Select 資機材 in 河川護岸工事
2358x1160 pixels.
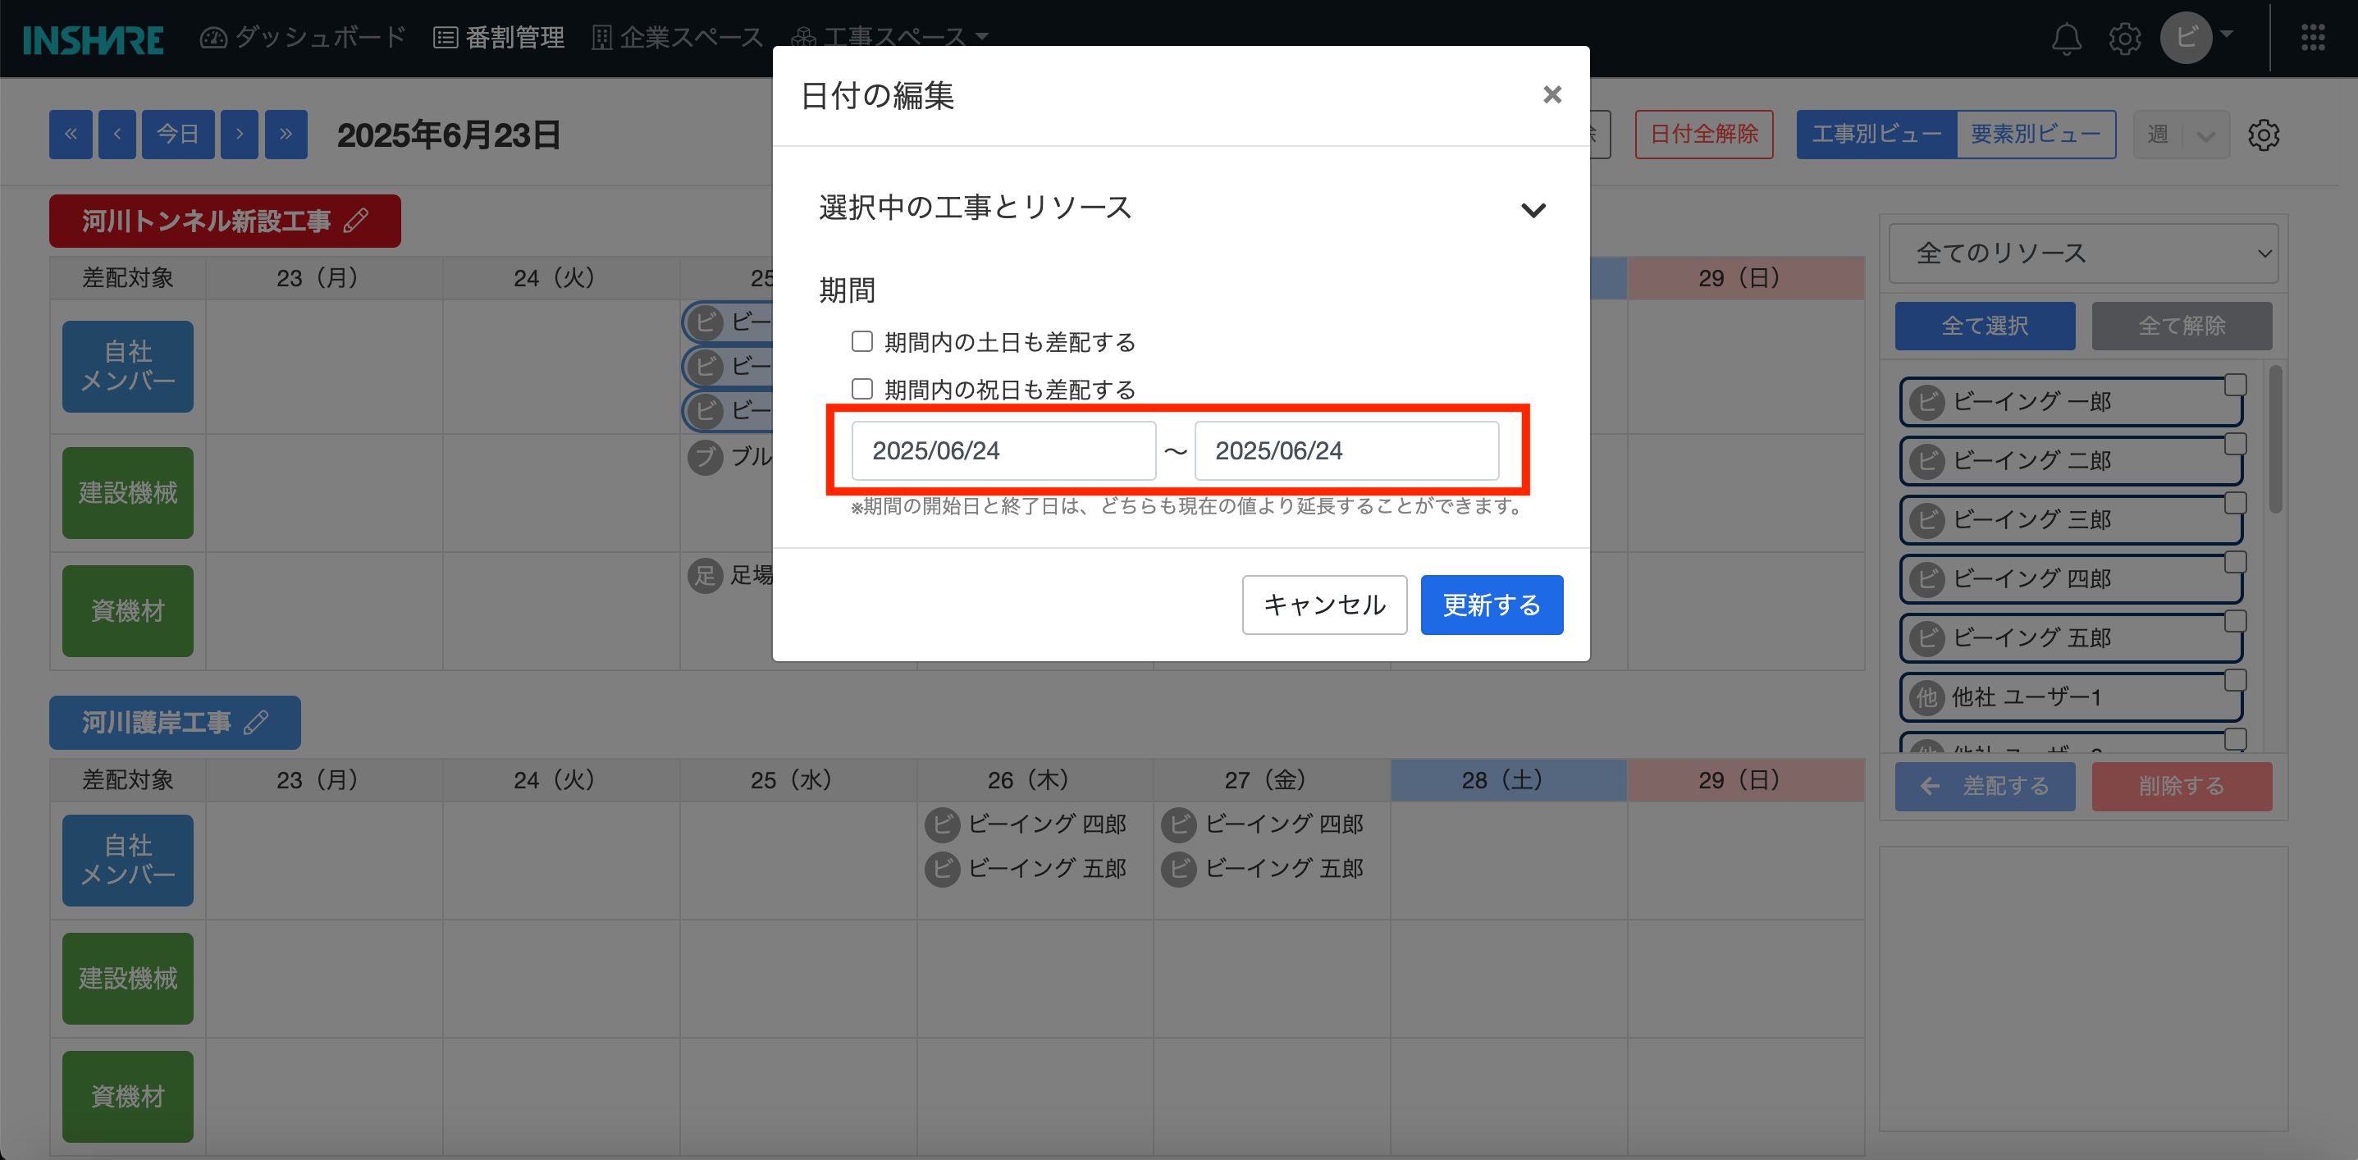point(127,1096)
